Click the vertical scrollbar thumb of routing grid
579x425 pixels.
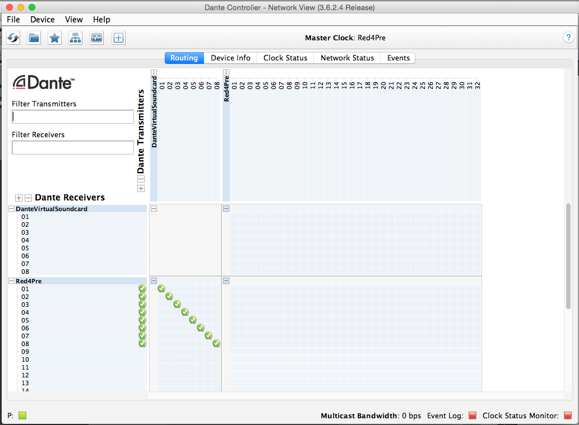[x=568, y=256]
